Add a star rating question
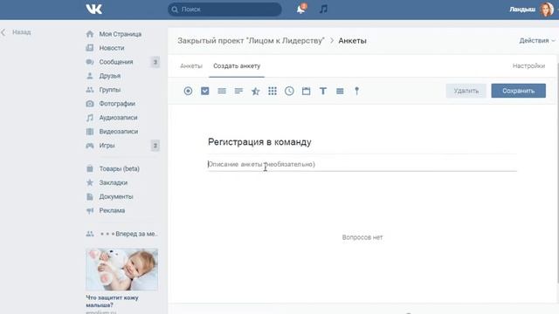This screenshot has width=559, height=314. (256, 91)
